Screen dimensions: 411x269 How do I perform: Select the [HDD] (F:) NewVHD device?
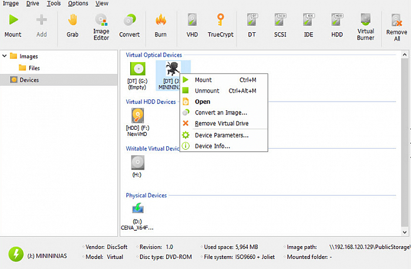pyautogui.click(x=137, y=122)
